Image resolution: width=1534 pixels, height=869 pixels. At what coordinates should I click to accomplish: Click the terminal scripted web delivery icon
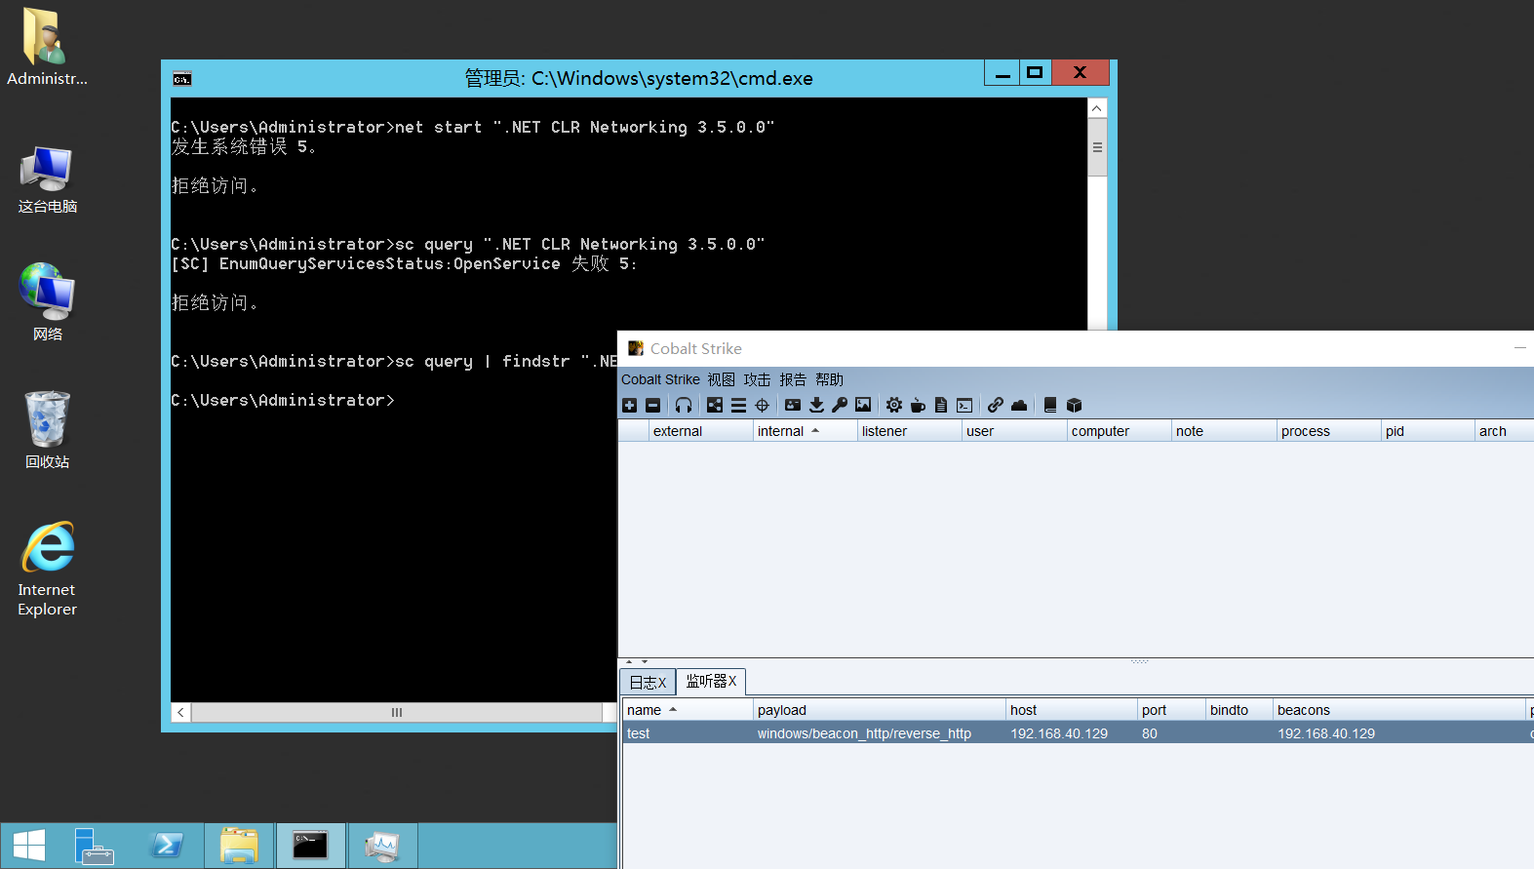(x=964, y=405)
